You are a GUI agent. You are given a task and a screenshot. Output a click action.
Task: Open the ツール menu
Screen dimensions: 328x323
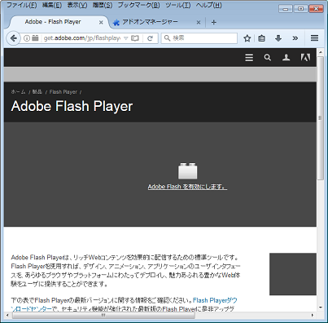pyautogui.click(x=178, y=5)
